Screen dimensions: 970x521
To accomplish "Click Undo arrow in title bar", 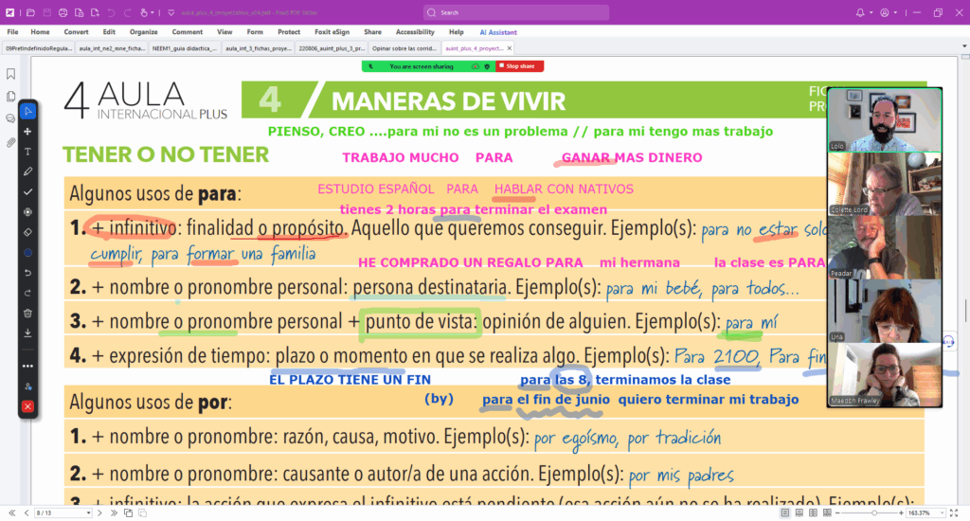I will coord(112,12).
